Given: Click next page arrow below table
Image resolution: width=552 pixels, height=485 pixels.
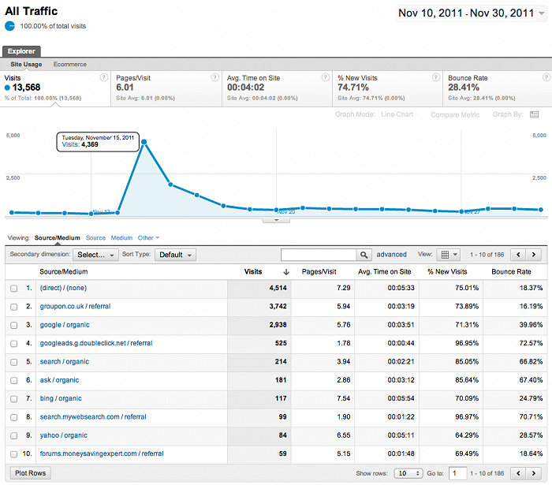Looking at the screenshot, I should [534, 473].
